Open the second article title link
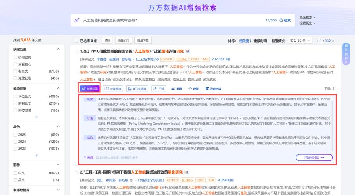355x195 pixels. click(131, 172)
